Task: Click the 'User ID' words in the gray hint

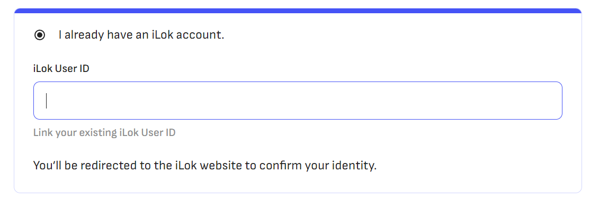Action: 158,133
